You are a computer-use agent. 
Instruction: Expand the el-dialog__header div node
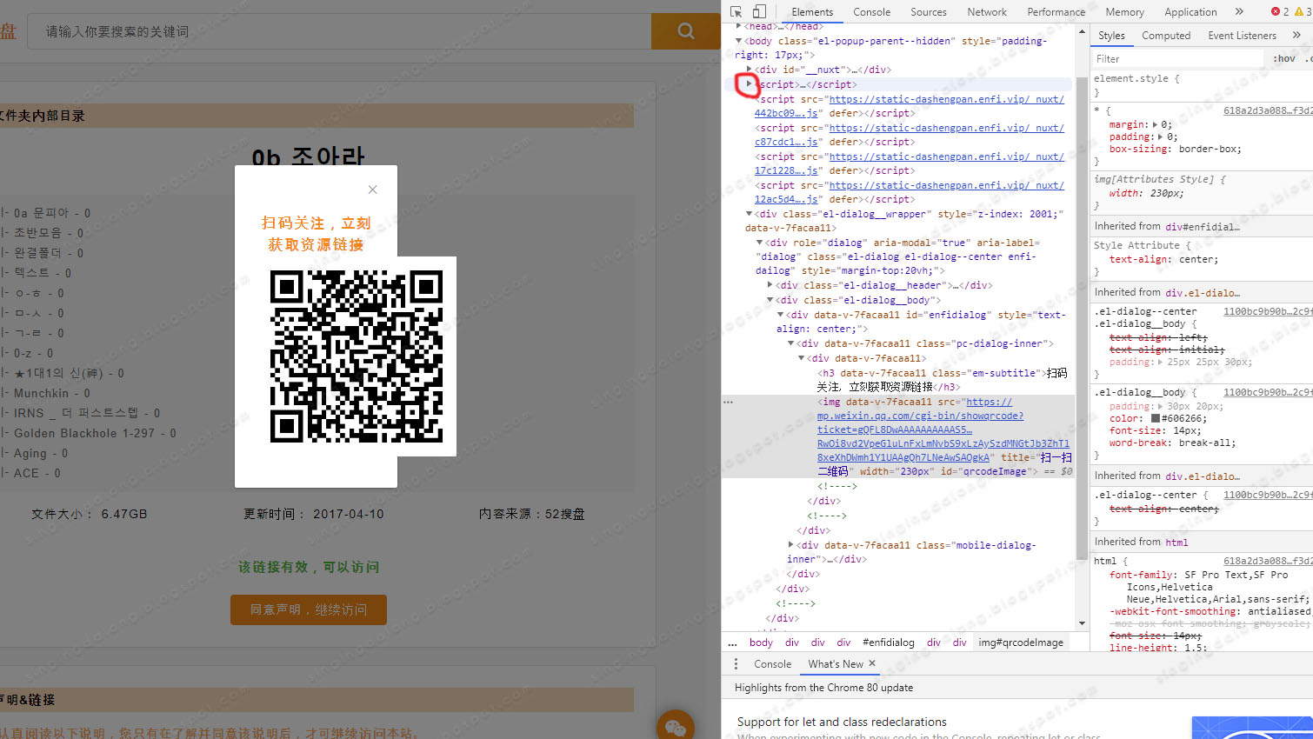tap(770, 285)
